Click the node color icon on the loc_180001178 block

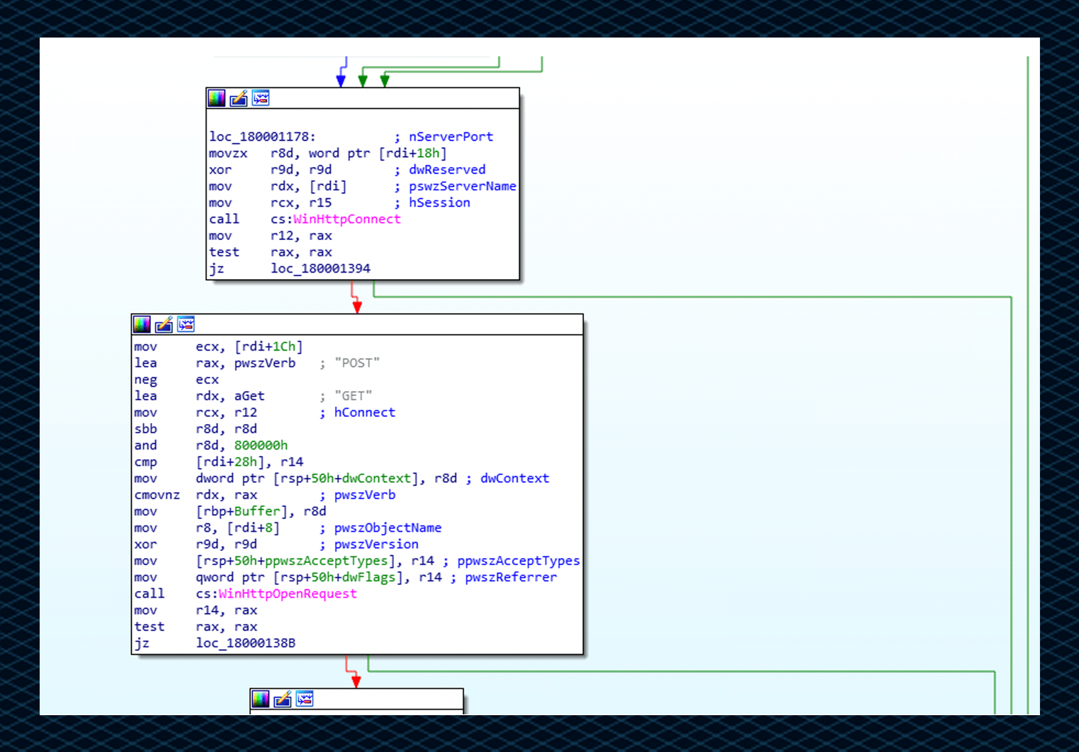(217, 98)
